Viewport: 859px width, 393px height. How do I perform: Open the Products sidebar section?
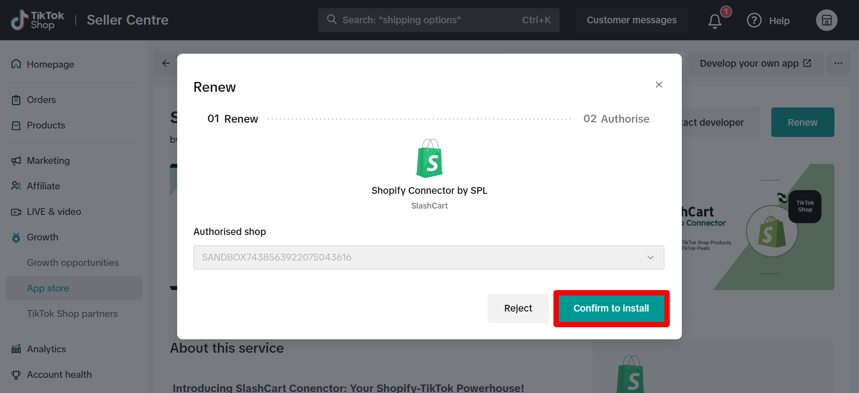coord(46,125)
